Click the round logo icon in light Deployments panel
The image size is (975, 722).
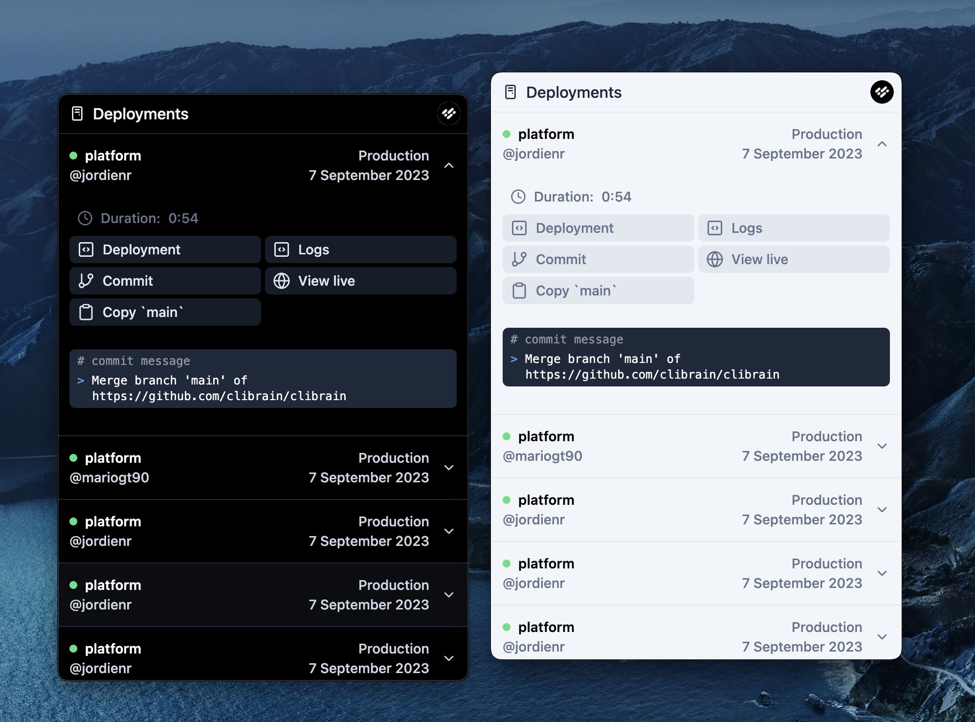pos(882,92)
